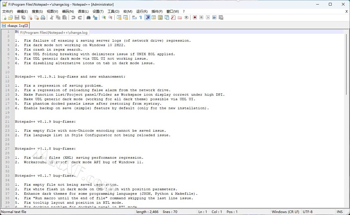350x215 pixels.
Task: Click the Zoom In magnifier icon
Action: pyautogui.click(x=104, y=17)
